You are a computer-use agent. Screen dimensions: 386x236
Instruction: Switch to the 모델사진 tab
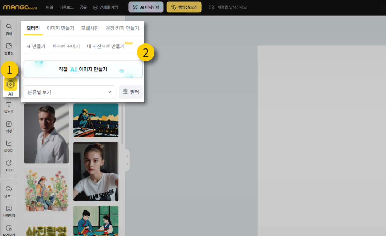pos(90,29)
